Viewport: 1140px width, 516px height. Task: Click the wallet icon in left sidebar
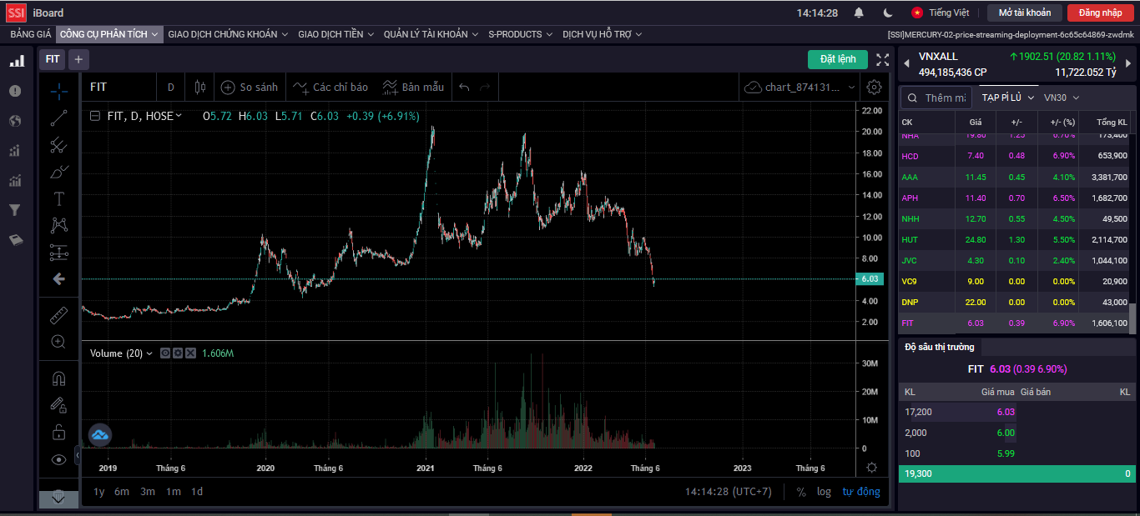coord(15,240)
